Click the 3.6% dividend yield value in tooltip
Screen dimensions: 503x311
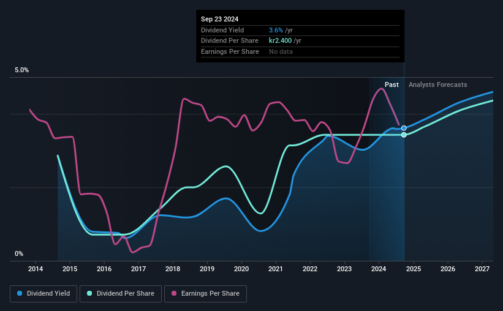tap(276, 30)
